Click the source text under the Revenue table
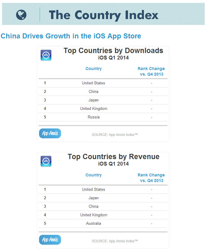 pyautogui.click(x=115, y=241)
